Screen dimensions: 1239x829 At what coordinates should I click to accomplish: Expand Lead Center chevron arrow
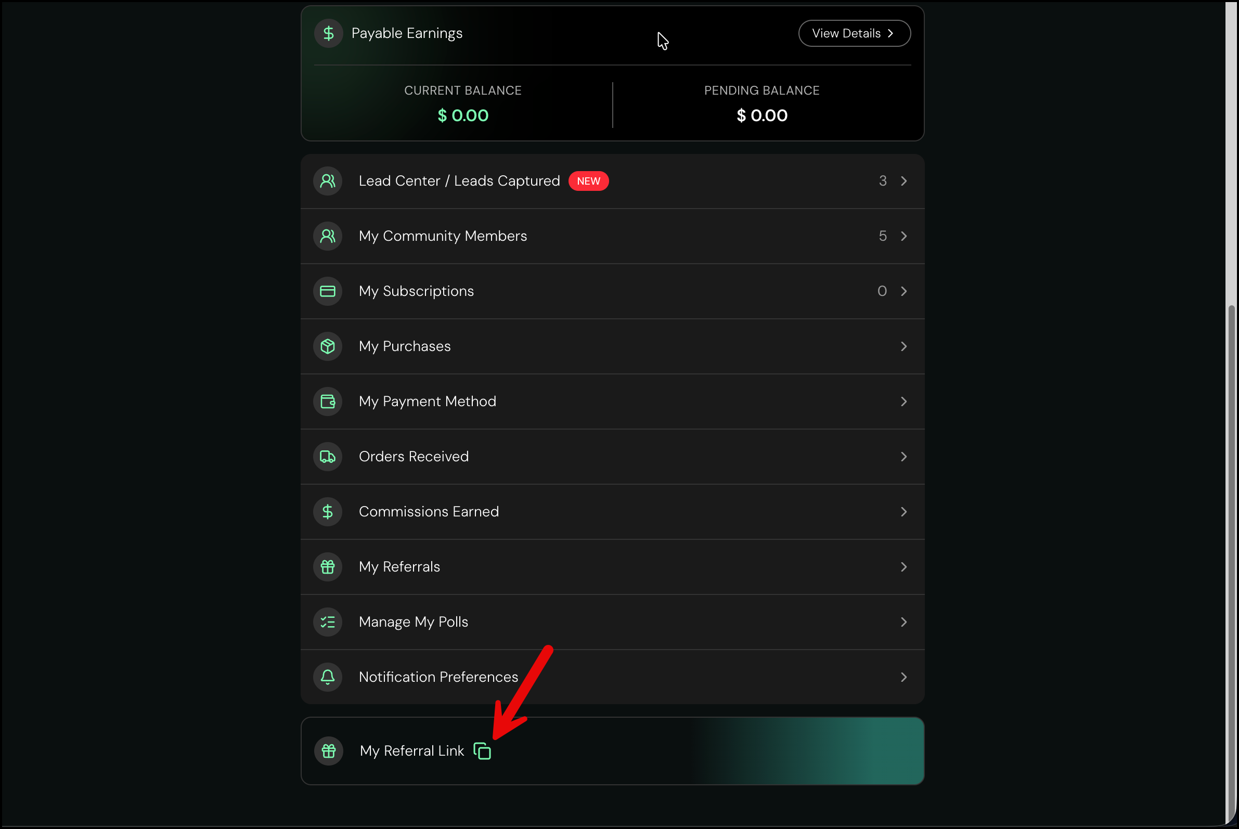904,181
